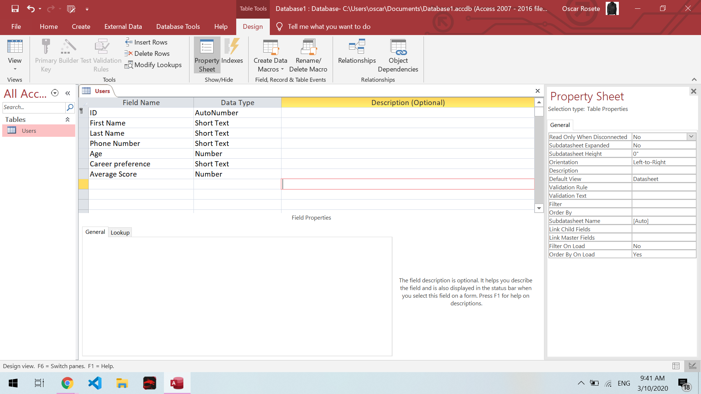Screen dimensions: 701x394
Task: Click the field grid's vertical scrollbar down arrow
Action: pyautogui.click(x=539, y=208)
